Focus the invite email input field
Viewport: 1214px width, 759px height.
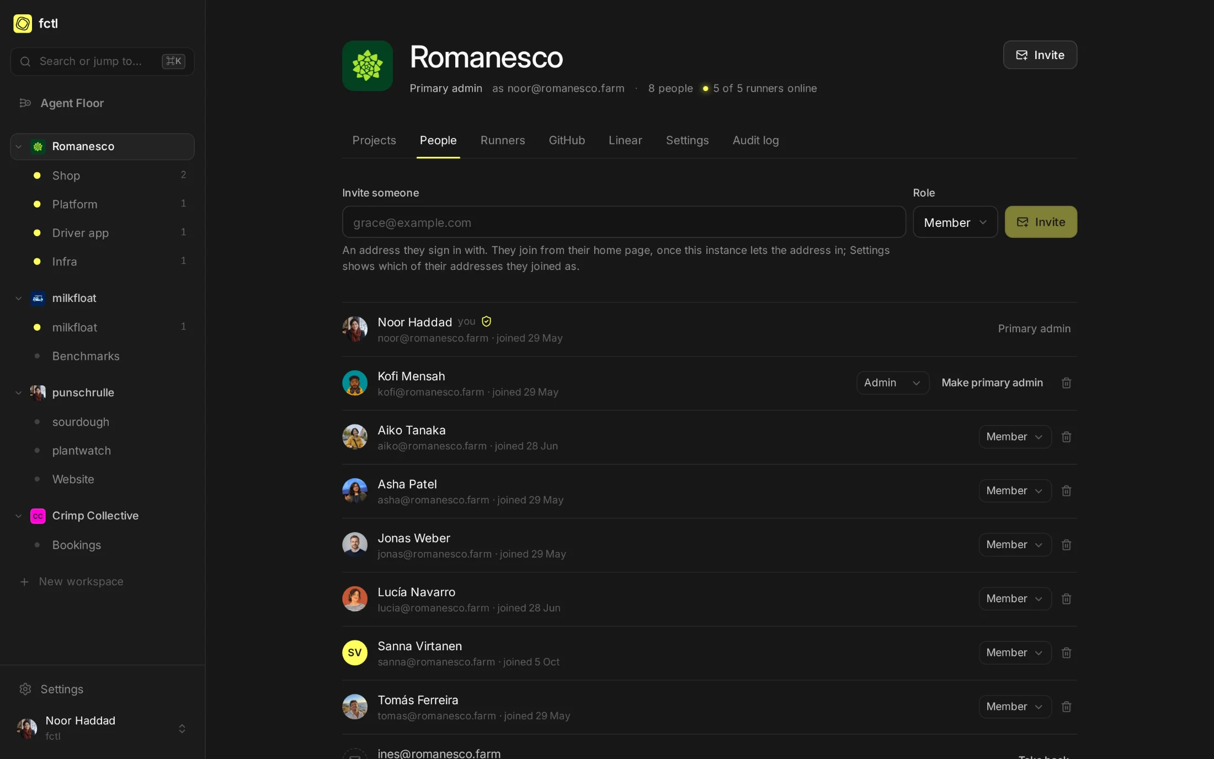click(x=624, y=222)
